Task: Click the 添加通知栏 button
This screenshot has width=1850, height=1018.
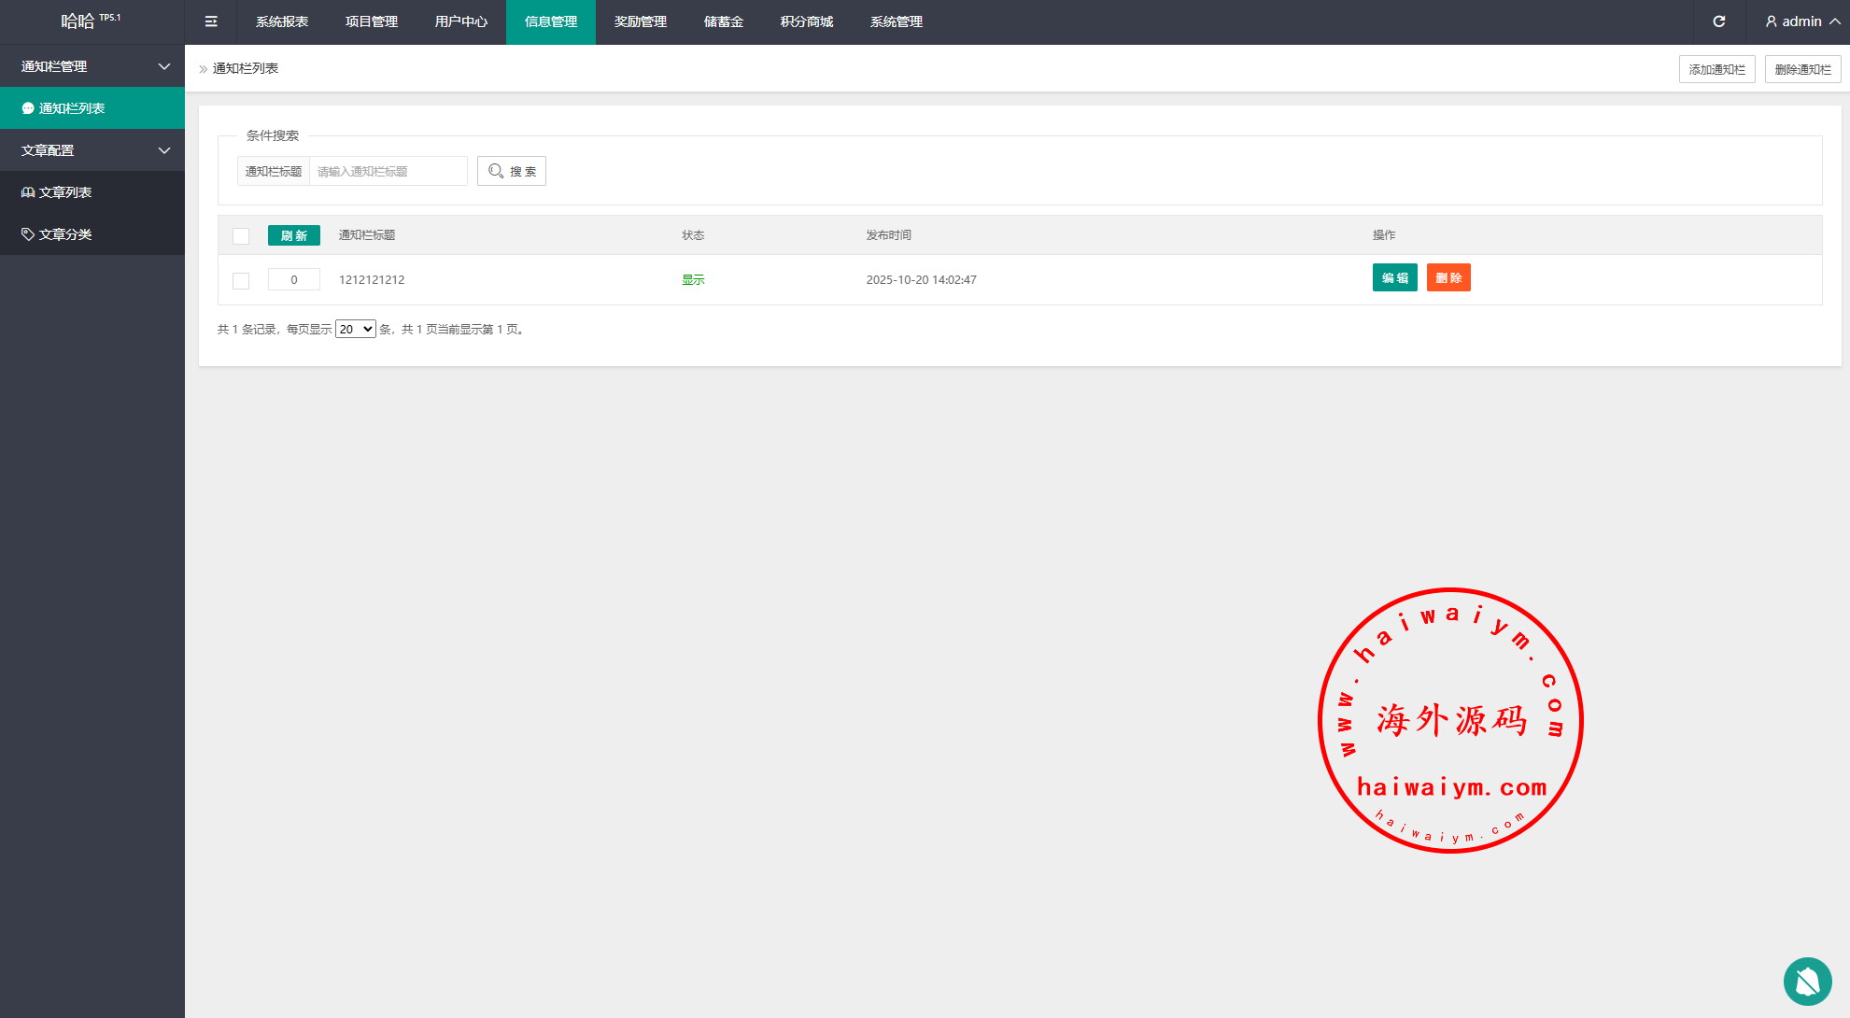Action: tap(1716, 69)
